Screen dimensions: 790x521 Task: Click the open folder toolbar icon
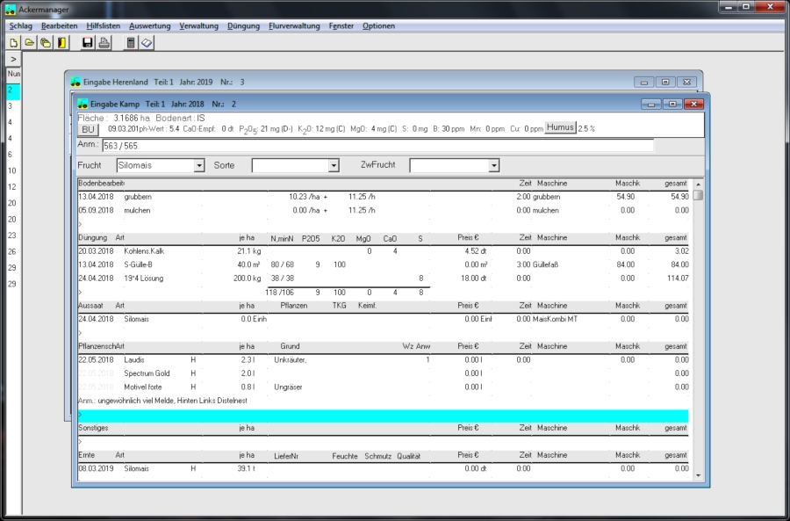coord(29,42)
